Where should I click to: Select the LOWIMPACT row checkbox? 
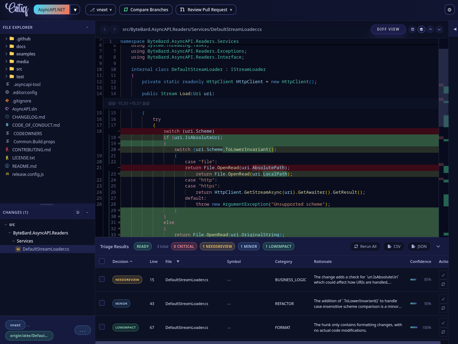[x=102, y=327]
